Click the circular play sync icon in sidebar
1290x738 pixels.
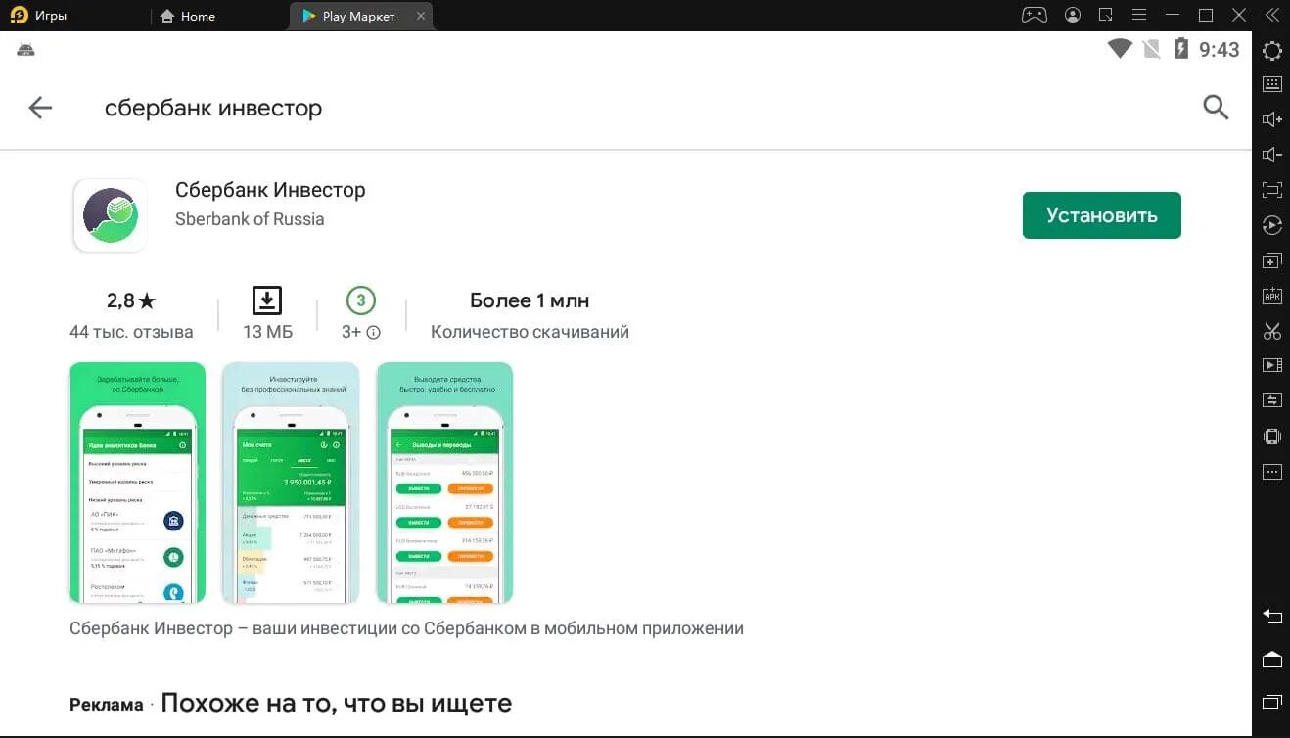1271,225
